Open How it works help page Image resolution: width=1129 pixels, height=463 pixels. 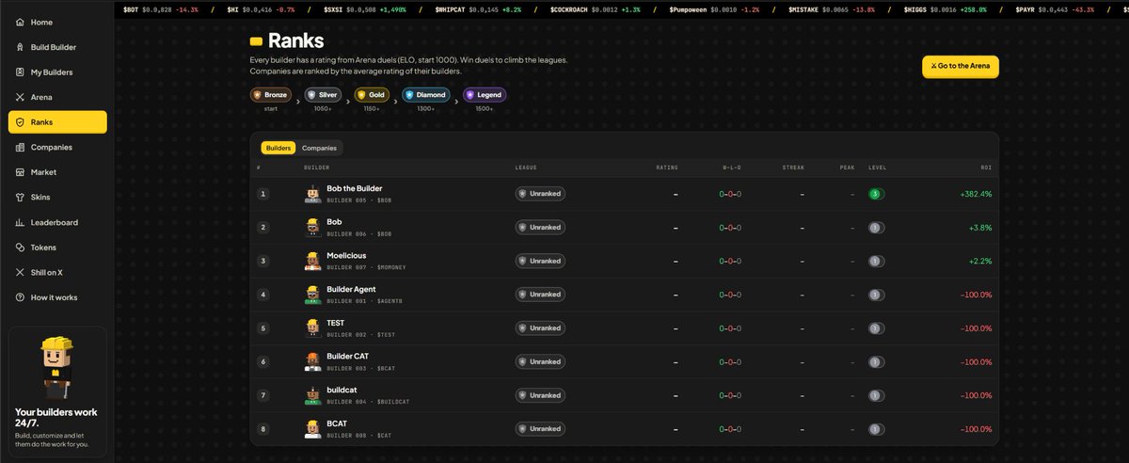pos(57,297)
